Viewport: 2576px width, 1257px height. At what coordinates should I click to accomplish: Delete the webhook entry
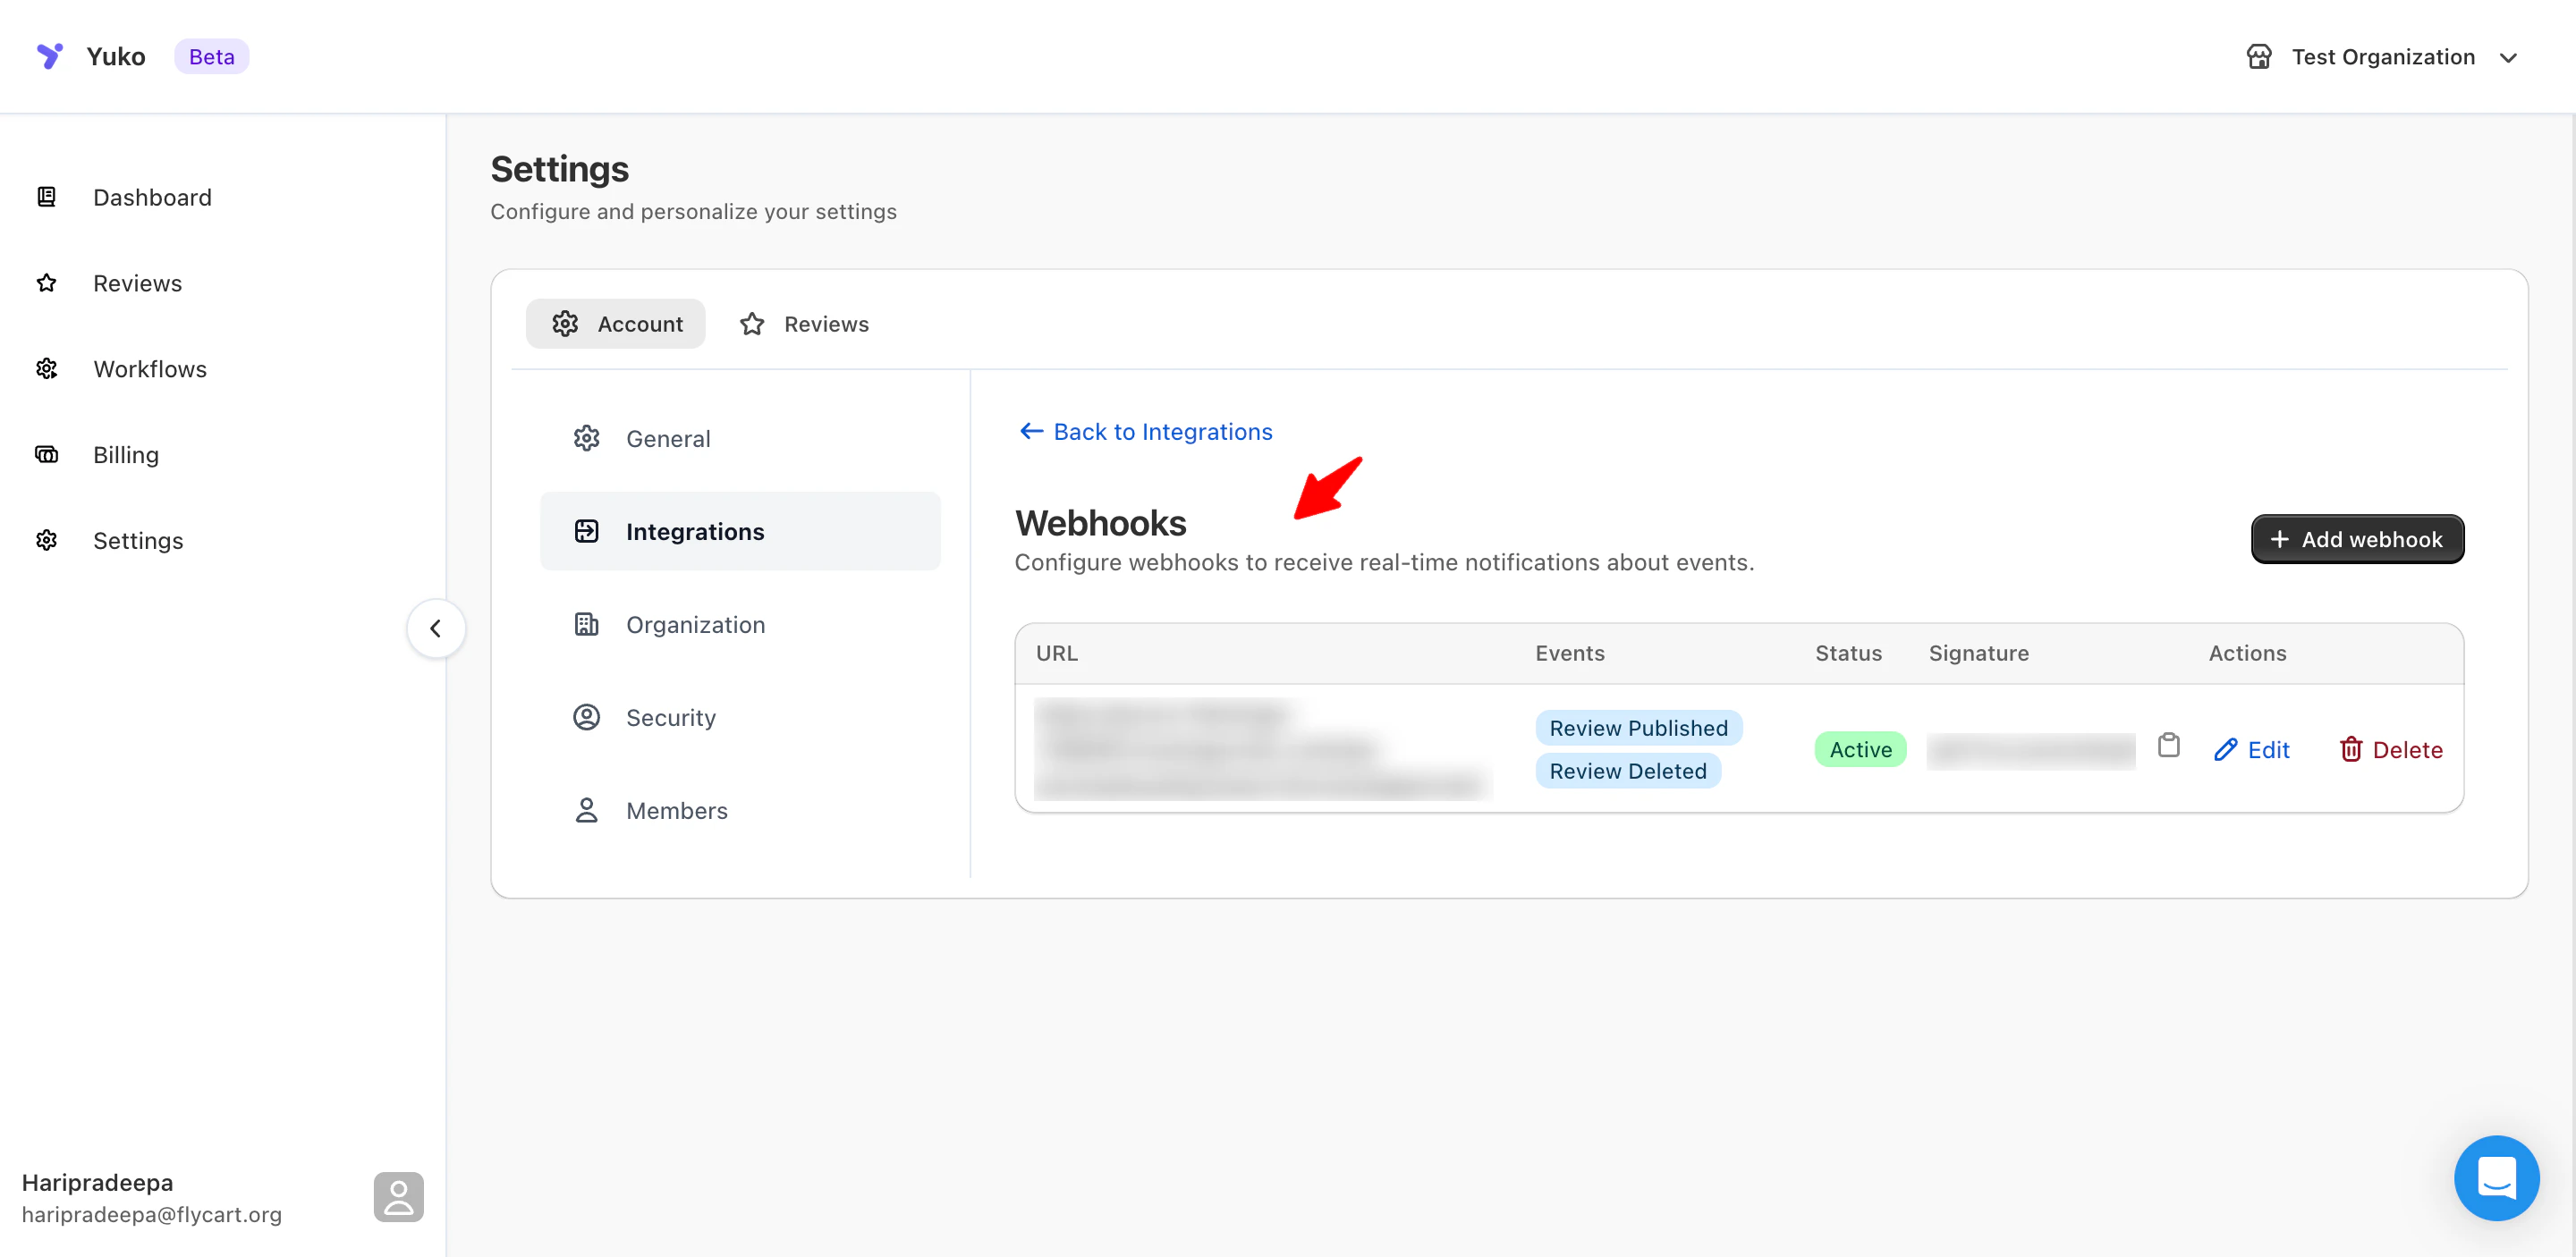tap(2390, 749)
